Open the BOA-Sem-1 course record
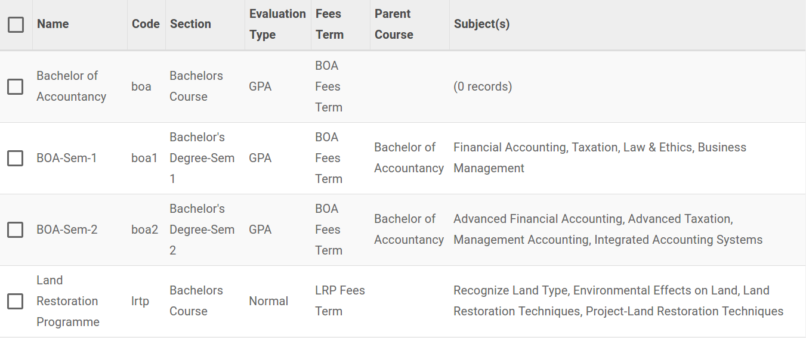Viewport: 806px width, 338px height. [66, 158]
